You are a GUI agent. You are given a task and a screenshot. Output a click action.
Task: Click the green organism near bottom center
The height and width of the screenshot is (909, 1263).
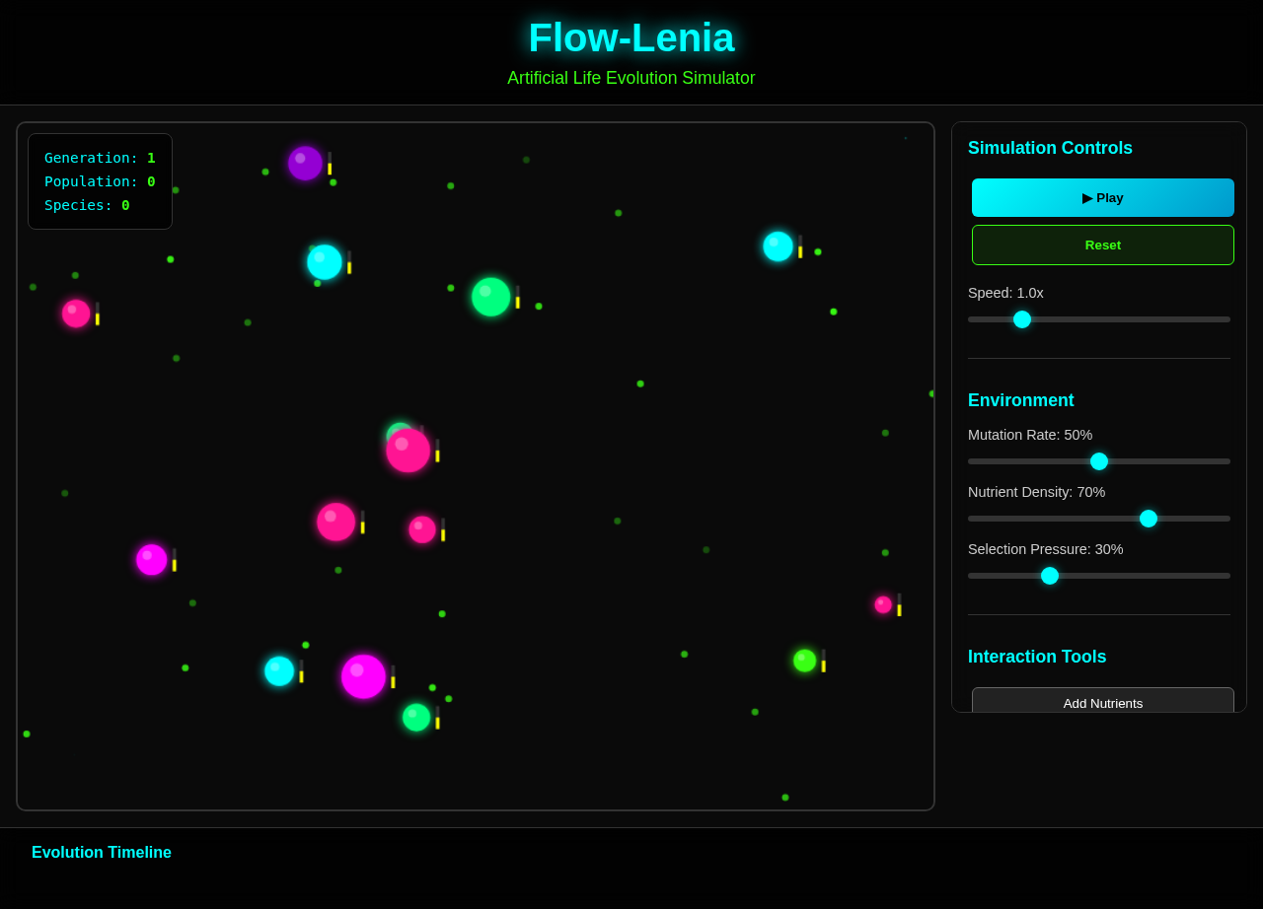click(x=414, y=717)
